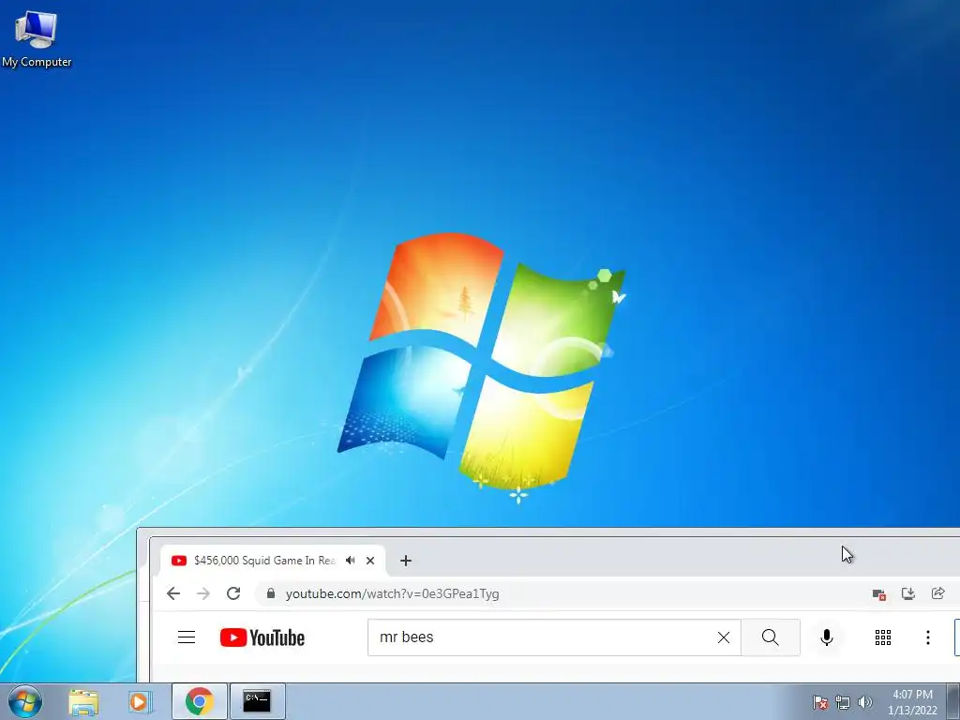Open YouTube hamburger guide menu

pyautogui.click(x=187, y=637)
